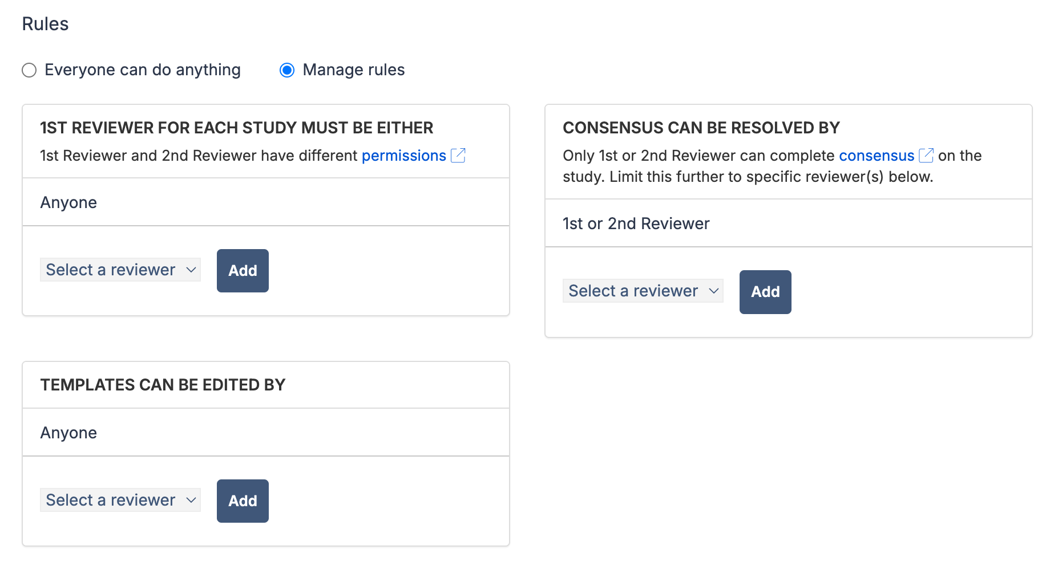Click the Rules heading
The width and height of the screenshot is (1058, 578).
pos(45,24)
